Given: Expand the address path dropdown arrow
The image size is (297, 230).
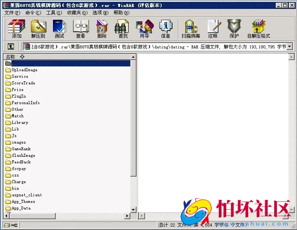Looking at the screenshot, I should click(290, 46).
